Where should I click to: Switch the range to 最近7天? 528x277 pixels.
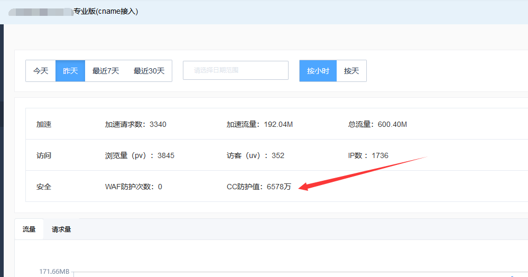[x=106, y=71]
